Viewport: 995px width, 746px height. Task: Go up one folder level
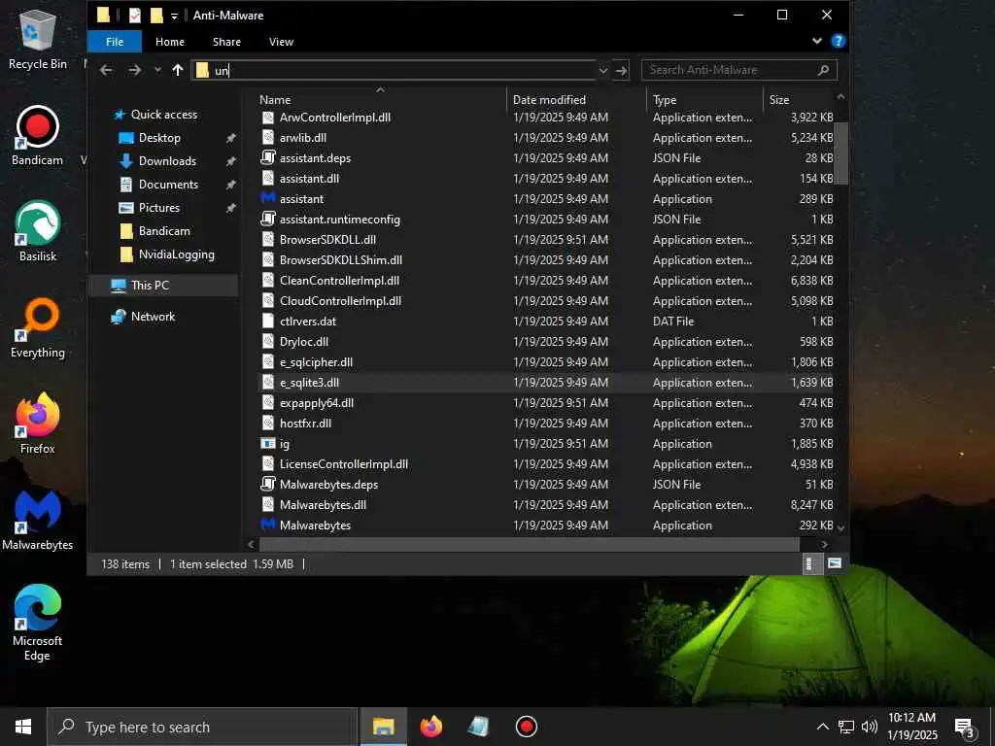pyautogui.click(x=178, y=70)
